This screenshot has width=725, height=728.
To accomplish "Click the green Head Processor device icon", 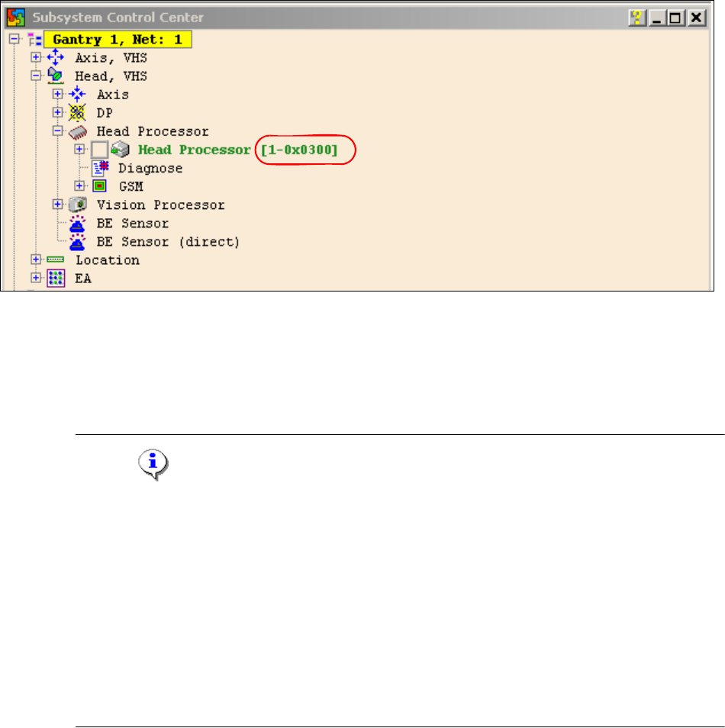I will coord(121,150).
